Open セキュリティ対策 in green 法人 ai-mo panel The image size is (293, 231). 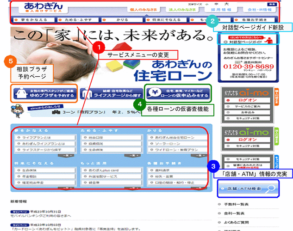point(247,146)
